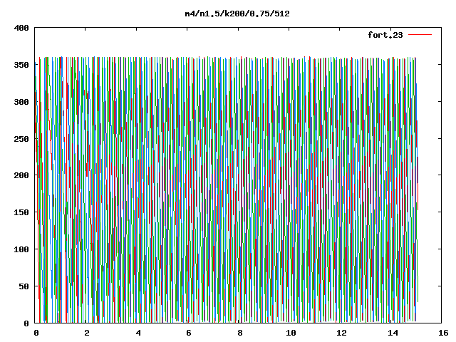Image resolution: width=456 pixels, height=342 pixels.
Task: Click y-axis label 400
Action: [x=21, y=28]
